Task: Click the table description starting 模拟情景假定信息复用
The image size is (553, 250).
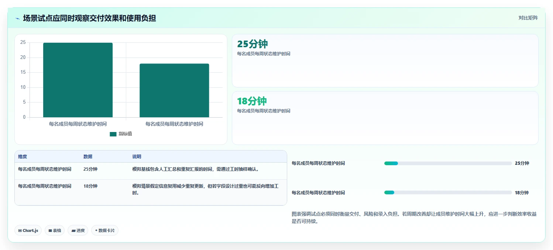Action: click(206, 190)
